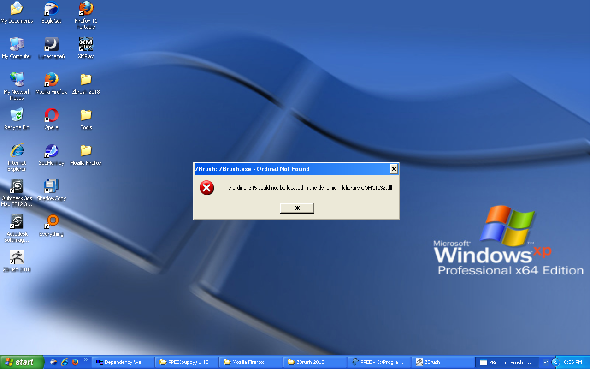Expand hidden system tray icons arrow

coord(555,362)
